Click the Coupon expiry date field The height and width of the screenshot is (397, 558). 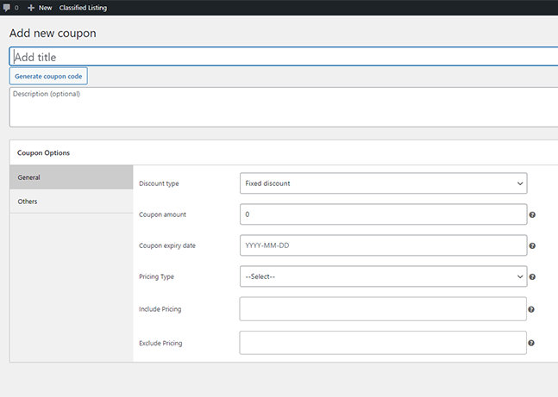(383, 245)
